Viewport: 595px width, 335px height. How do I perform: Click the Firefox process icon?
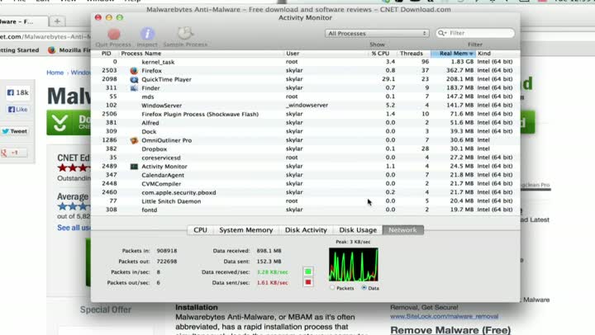(134, 70)
